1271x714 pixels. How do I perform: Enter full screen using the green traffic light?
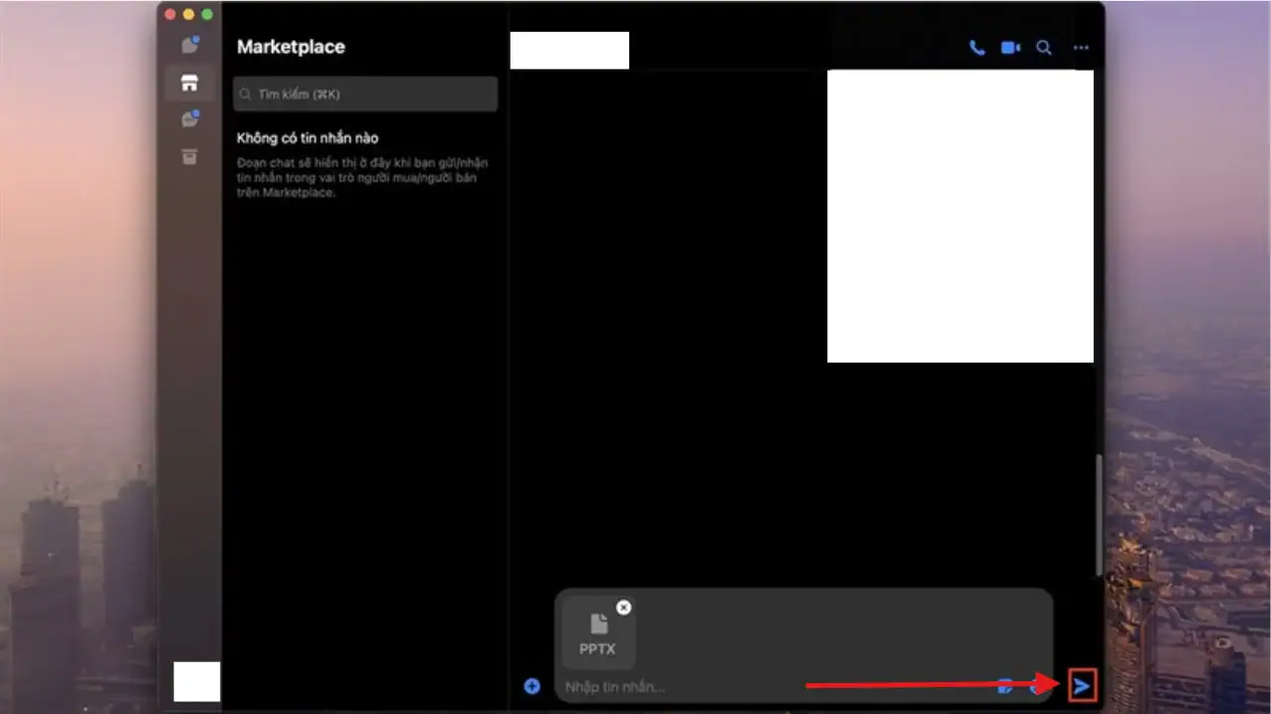pos(205,15)
